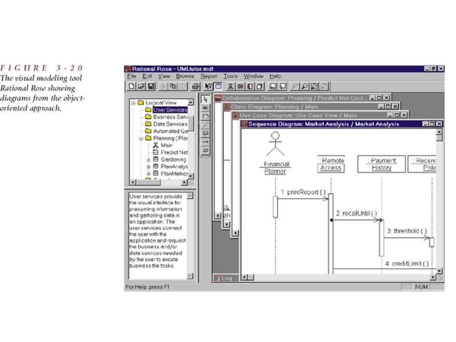This screenshot has height=342, width=456.
Task: Open the Browse menu
Action: pyautogui.click(x=185, y=76)
